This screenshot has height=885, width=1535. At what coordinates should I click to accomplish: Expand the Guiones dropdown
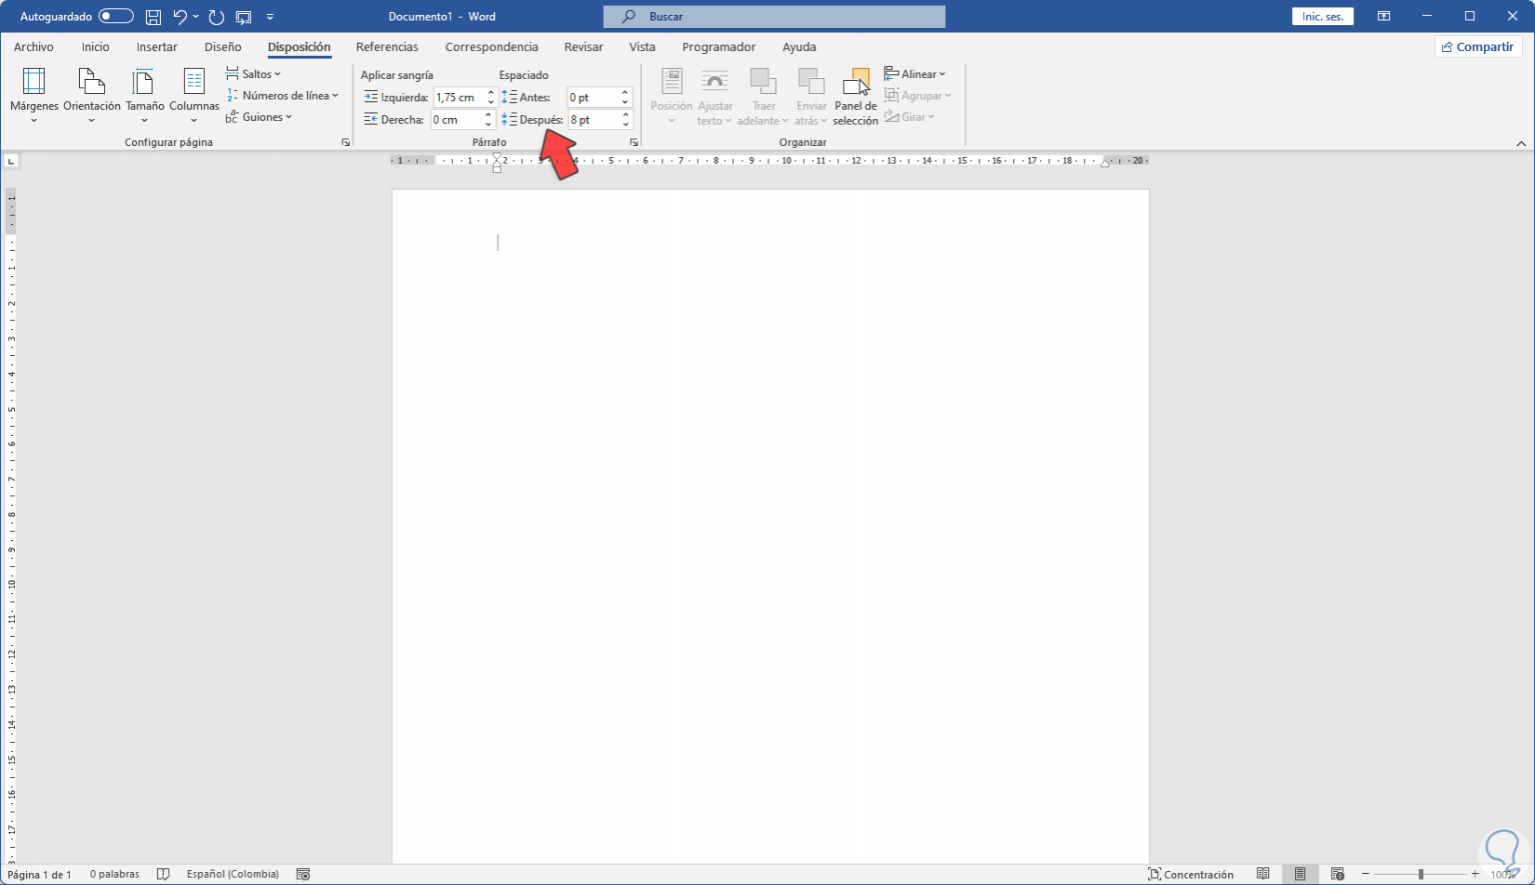259,117
